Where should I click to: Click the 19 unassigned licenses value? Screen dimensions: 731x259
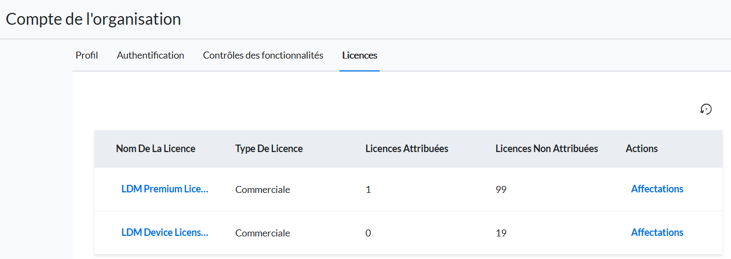[501, 233]
